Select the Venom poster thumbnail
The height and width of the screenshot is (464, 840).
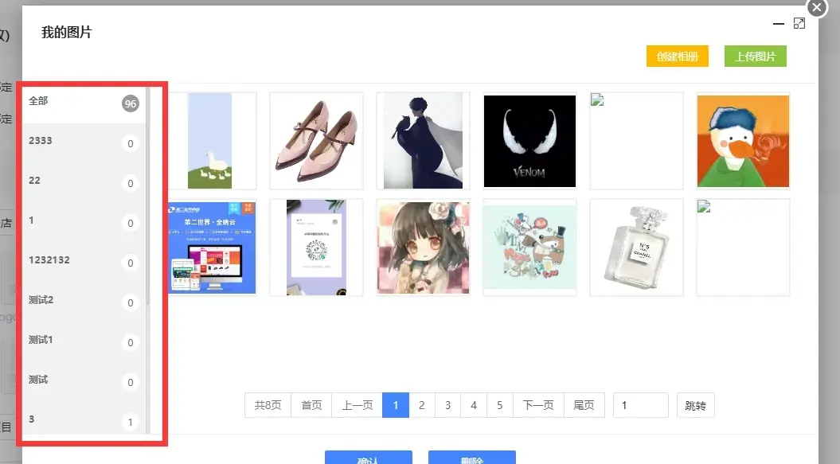click(x=529, y=140)
